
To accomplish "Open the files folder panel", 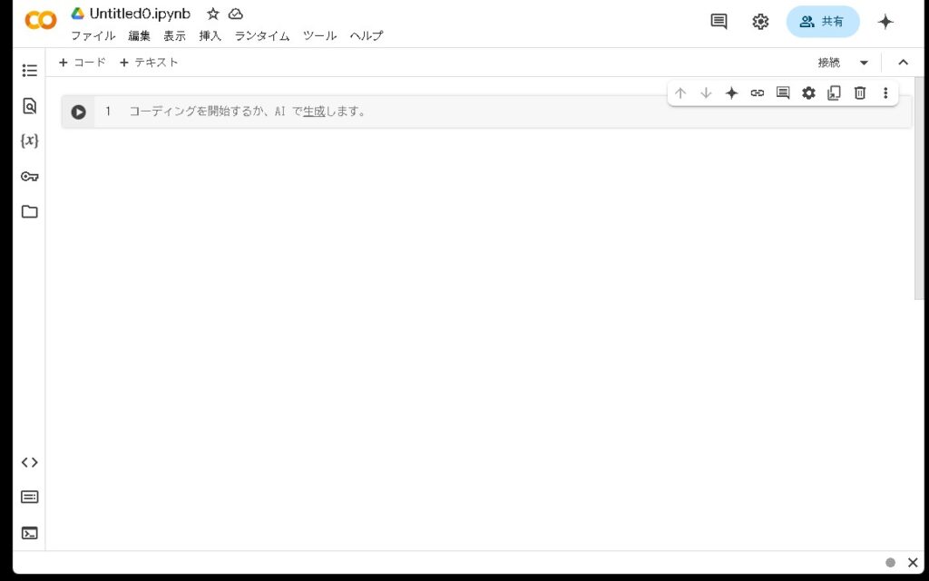I will tap(30, 211).
